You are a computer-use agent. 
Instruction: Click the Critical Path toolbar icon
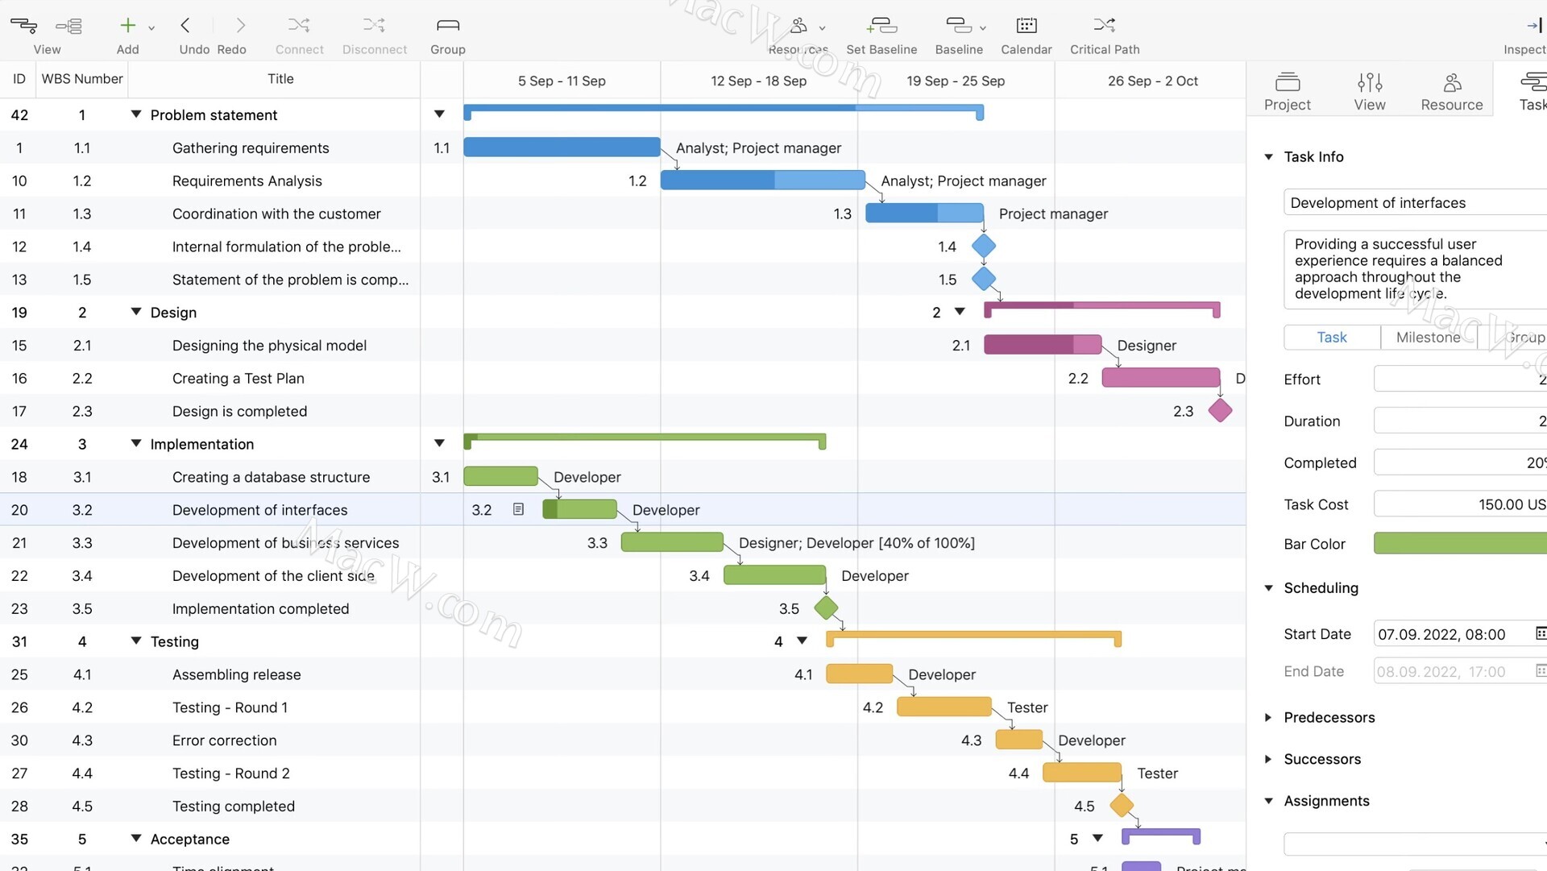pyautogui.click(x=1104, y=26)
